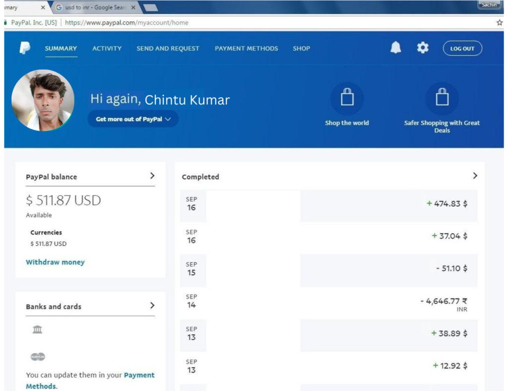The width and height of the screenshot is (508, 391).
Task: Open the +474.83 $ transaction on Sep 16
Action: pos(329,206)
